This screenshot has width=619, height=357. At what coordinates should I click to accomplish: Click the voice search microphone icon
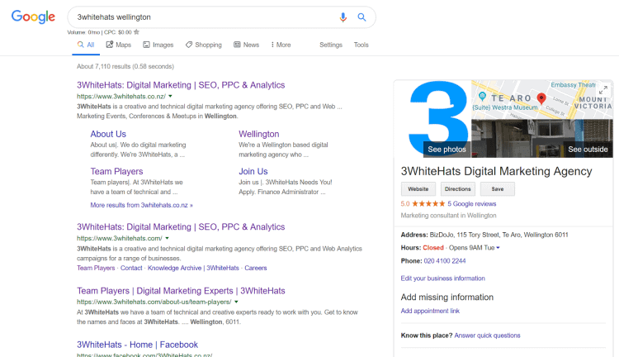coord(343,17)
